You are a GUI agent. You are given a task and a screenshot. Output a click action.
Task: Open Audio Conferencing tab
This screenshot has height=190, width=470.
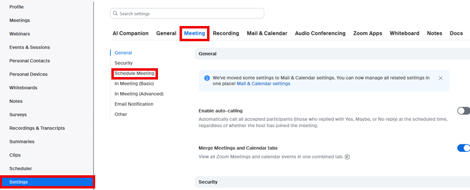click(x=320, y=33)
